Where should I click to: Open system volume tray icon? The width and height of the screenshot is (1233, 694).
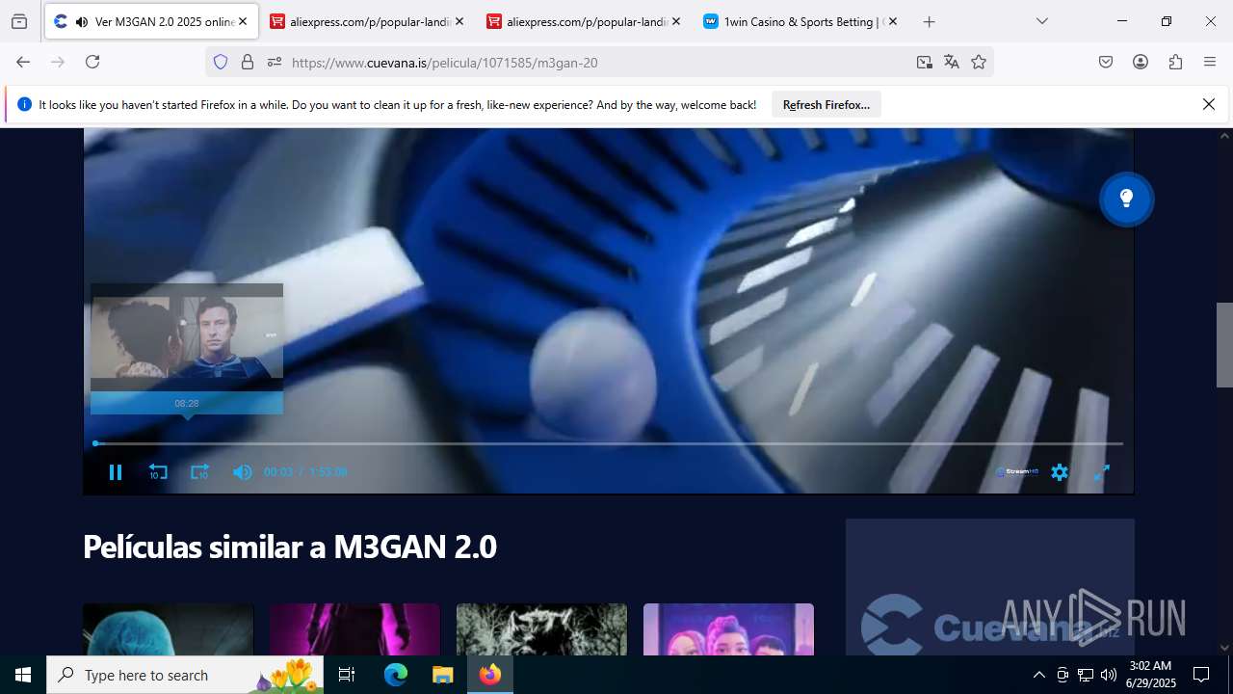click(x=1109, y=675)
